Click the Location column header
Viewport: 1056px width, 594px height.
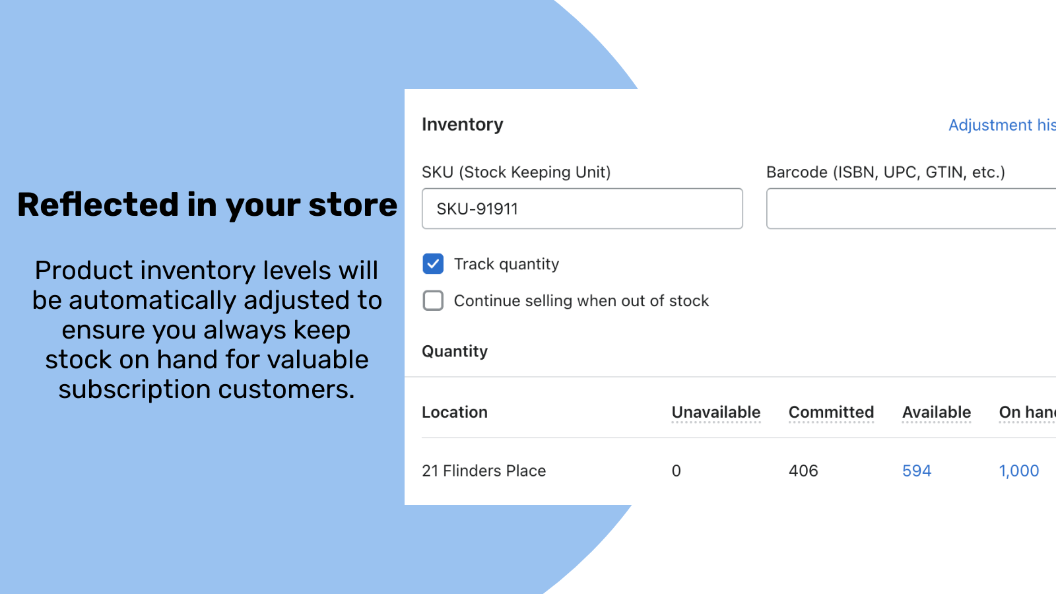[x=455, y=412]
